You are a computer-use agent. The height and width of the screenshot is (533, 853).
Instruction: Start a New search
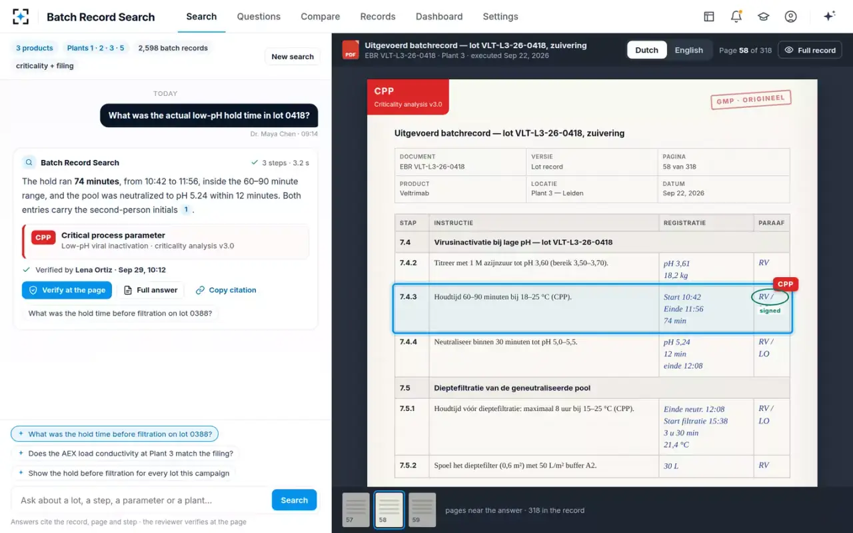[x=293, y=57]
